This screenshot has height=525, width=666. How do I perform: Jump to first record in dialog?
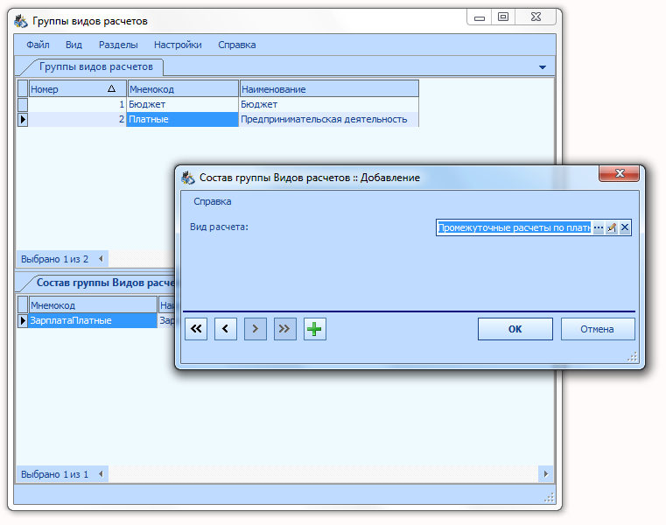point(196,329)
